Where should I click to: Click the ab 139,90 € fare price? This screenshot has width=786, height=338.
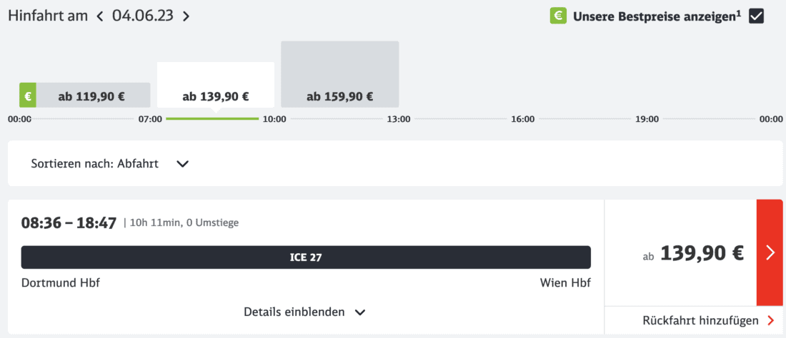702,253
